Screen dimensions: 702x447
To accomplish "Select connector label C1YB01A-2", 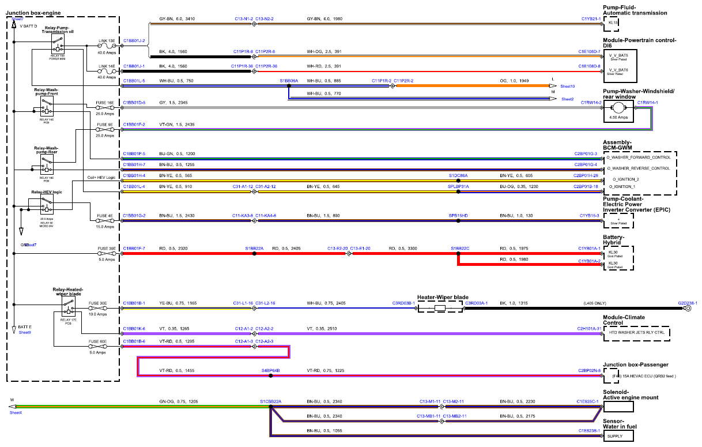I will pyautogui.click(x=590, y=261).
